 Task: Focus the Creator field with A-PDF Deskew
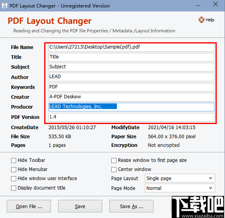[131, 97]
